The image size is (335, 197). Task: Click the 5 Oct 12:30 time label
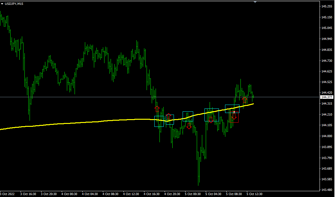[x=255, y=194]
